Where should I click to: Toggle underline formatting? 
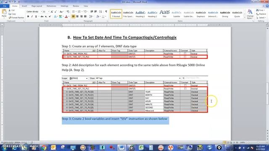tap(36, 16)
